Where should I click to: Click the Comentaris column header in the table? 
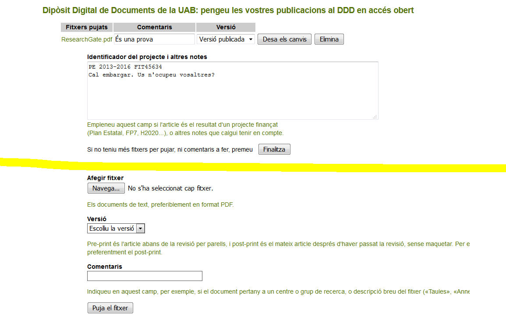(x=155, y=27)
